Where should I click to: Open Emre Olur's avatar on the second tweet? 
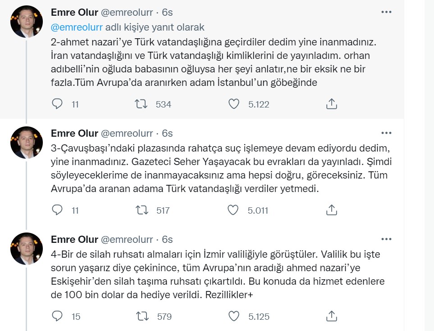[27, 143]
